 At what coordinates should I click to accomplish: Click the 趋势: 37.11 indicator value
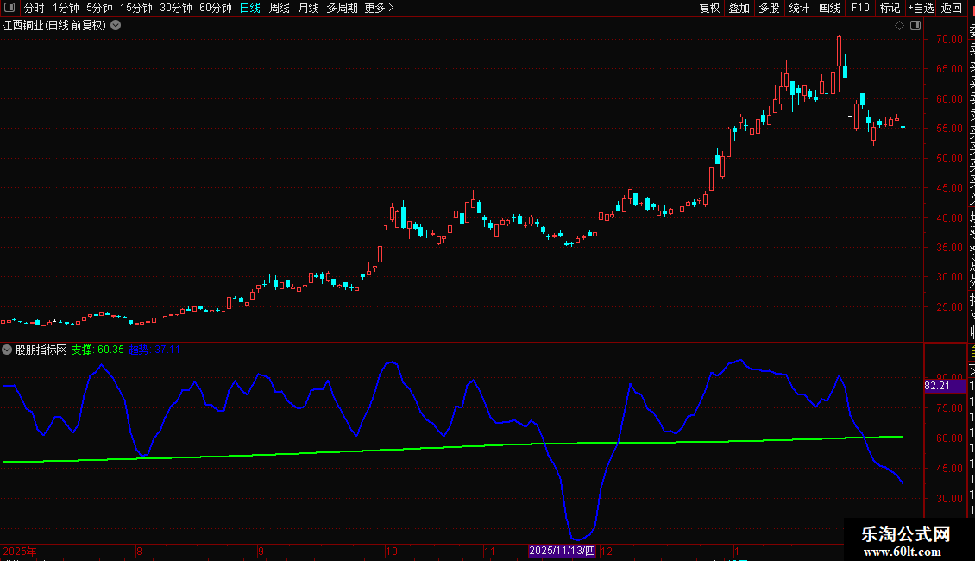click(x=154, y=350)
